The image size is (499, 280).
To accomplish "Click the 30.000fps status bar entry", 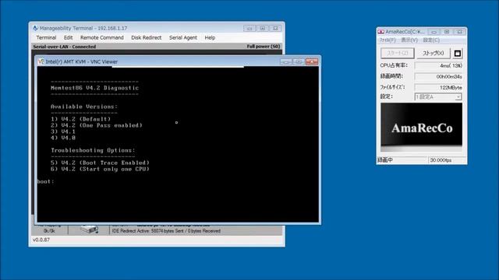I will (441, 160).
